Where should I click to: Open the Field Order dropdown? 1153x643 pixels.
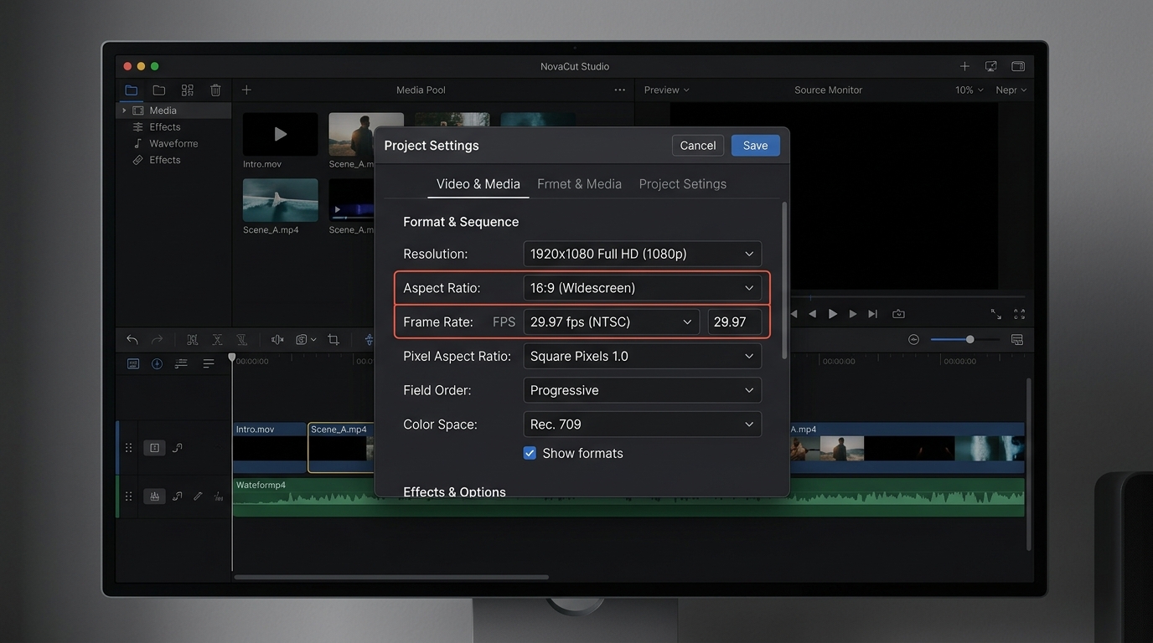coord(643,390)
